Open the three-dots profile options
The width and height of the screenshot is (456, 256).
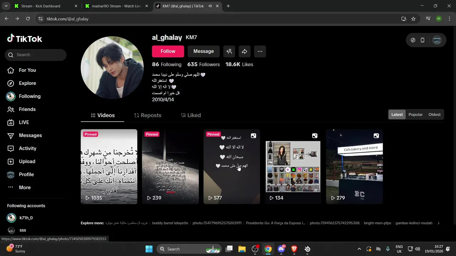260,51
